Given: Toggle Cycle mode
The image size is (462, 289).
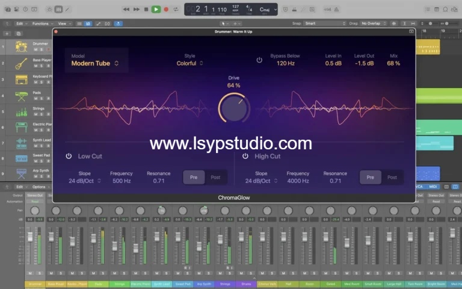Looking at the screenshot, I should pyautogui.click(x=176, y=10).
